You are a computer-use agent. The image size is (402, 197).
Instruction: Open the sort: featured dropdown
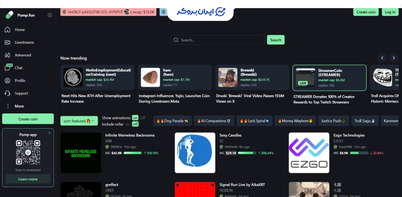(x=79, y=121)
